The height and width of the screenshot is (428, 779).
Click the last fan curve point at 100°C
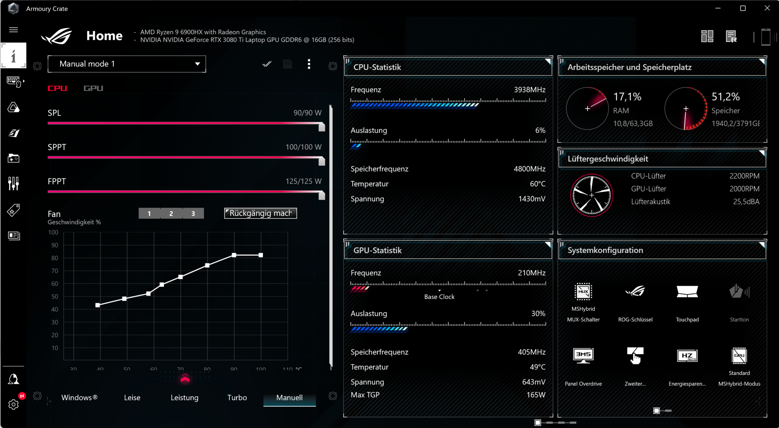261,255
